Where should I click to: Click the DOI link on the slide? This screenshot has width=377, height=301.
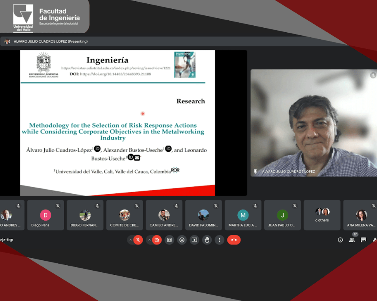click(x=115, y=74)
